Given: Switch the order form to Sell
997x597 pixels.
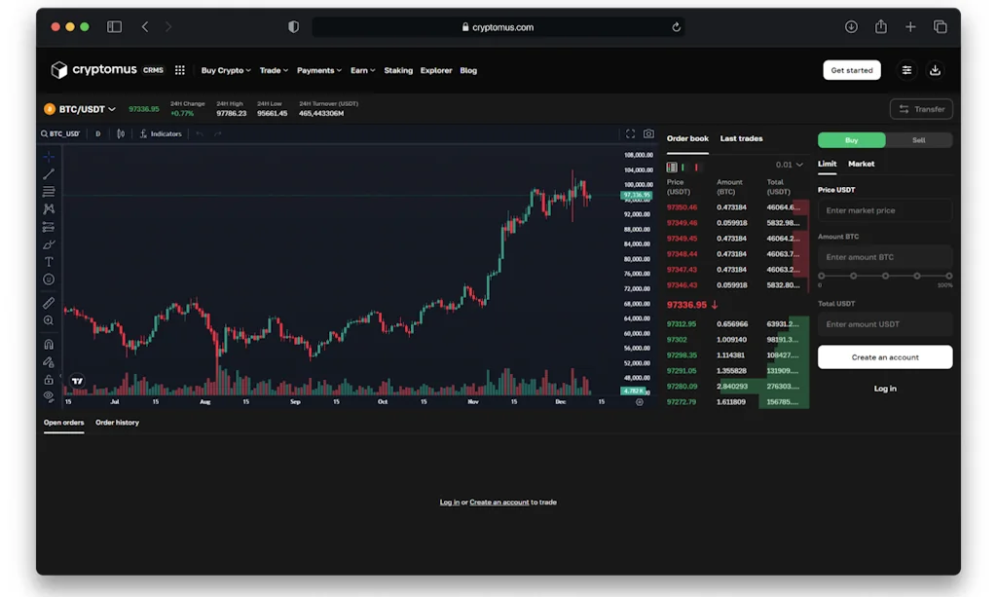Looking at the screenshot, I should 919,140.
